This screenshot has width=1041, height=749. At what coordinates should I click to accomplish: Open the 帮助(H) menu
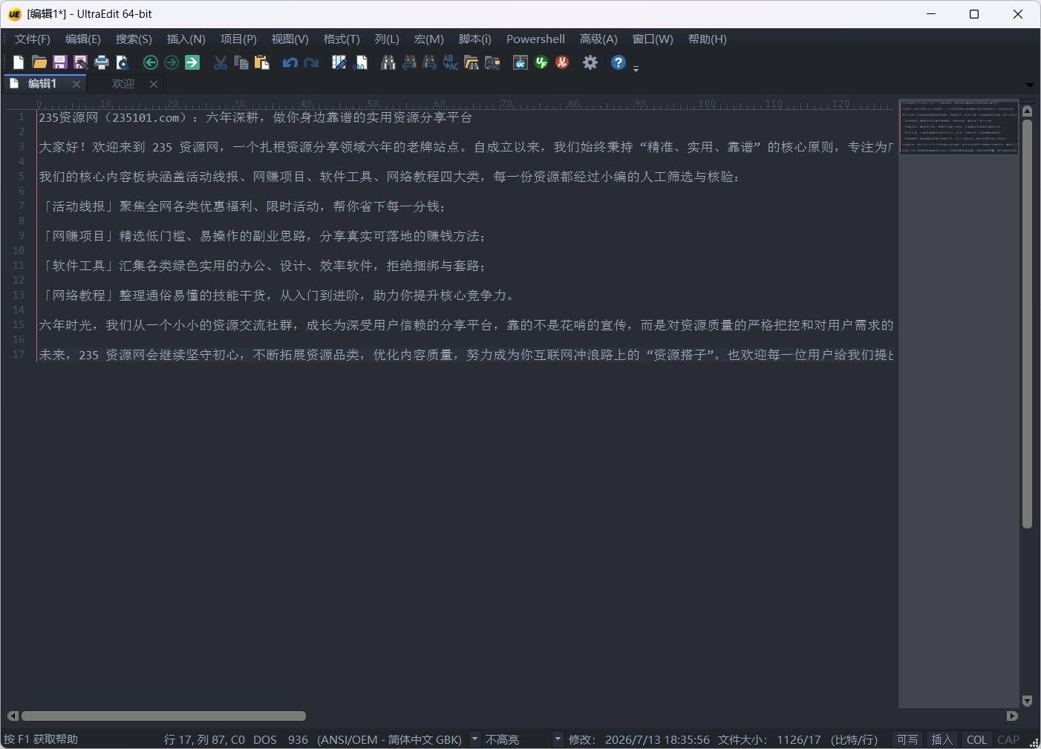[x=708, y=39]
